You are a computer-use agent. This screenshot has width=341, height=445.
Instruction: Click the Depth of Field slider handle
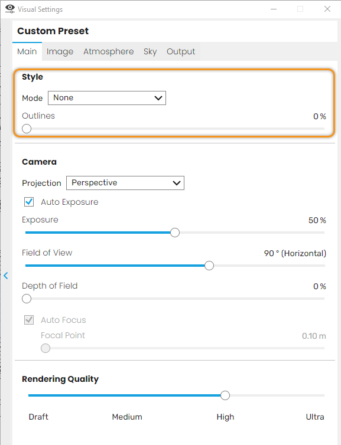tap(27, 299)
